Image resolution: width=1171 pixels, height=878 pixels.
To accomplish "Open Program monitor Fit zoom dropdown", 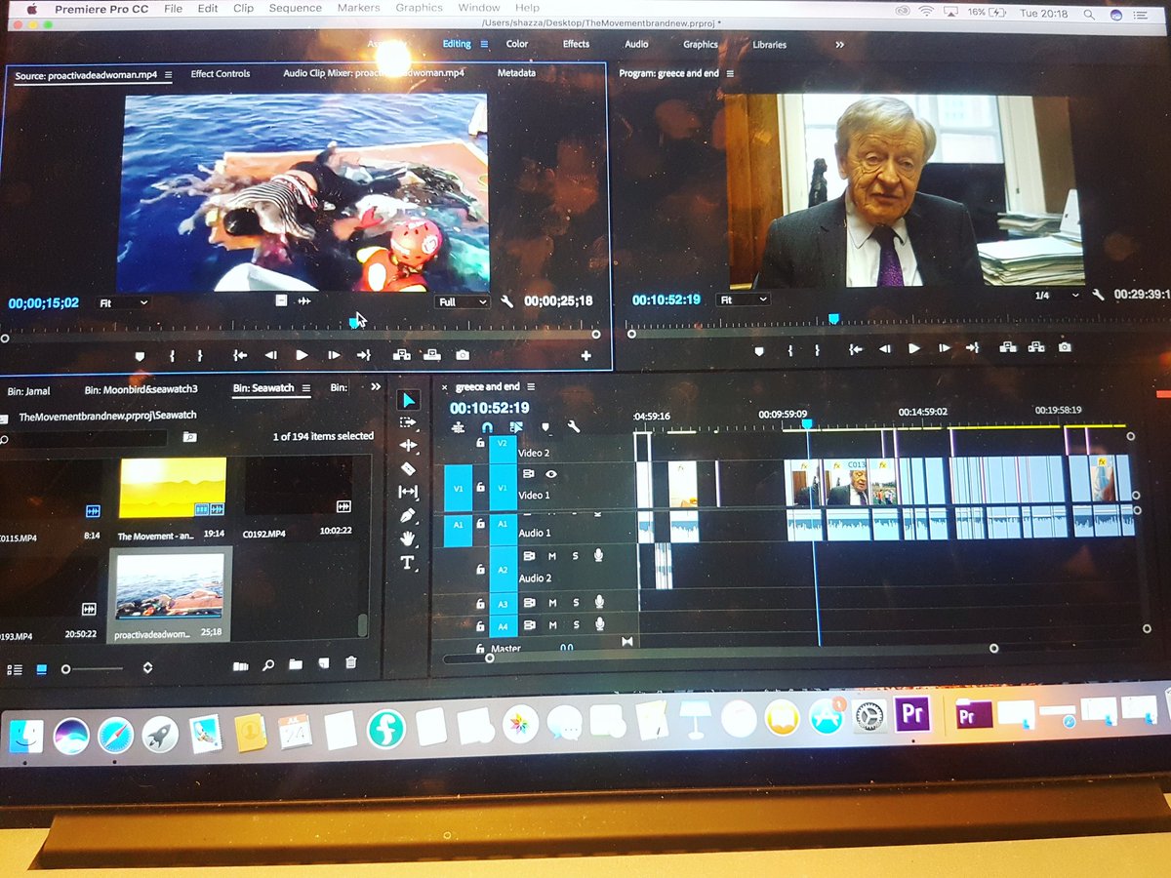I will [x=743, y=299].
